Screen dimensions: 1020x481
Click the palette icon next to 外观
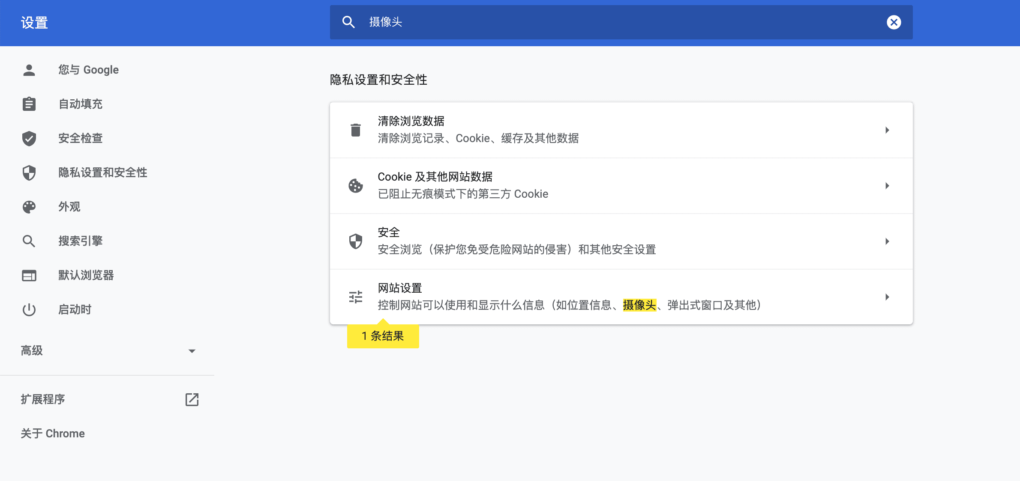tap(29, 207)
